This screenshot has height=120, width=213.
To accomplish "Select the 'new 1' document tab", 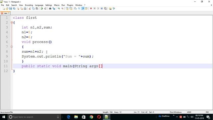I will 5,13.
